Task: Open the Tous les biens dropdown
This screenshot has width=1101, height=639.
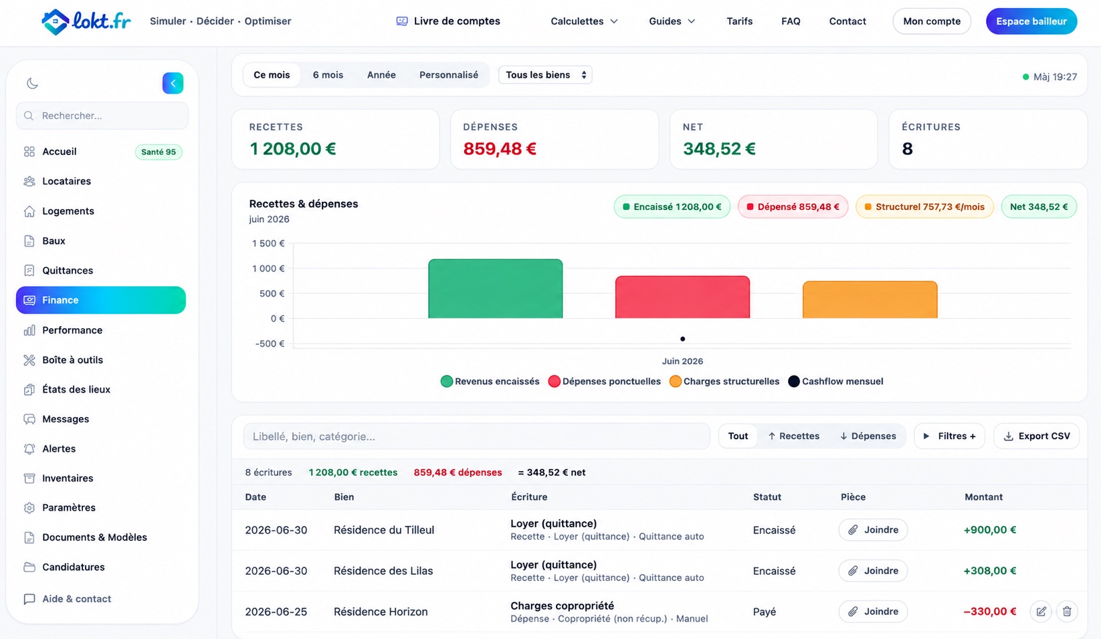Action: pyautogui.click(x=545, y=75)
